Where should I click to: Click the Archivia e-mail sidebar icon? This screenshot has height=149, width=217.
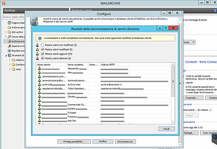(x=9, y=42)
